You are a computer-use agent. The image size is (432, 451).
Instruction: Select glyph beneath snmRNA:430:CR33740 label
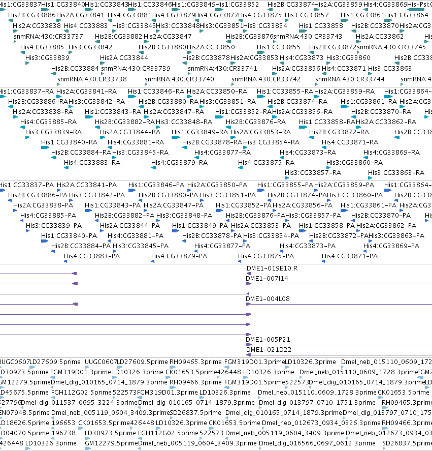146,84
